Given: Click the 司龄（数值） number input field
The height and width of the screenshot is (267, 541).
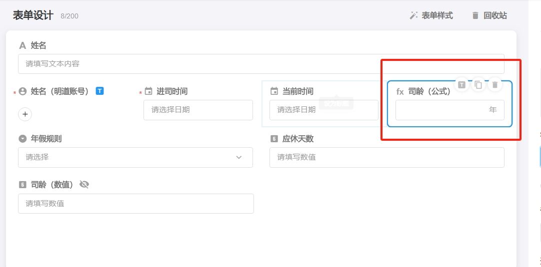Looking at the screenshot, I should click(136, 204).
